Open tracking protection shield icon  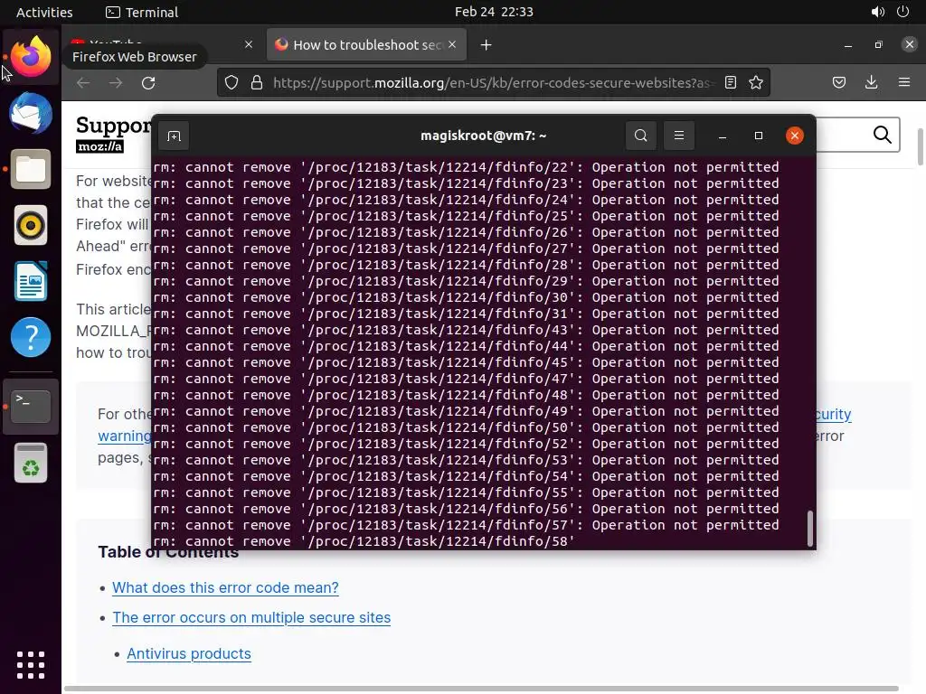tap(231, 82)
